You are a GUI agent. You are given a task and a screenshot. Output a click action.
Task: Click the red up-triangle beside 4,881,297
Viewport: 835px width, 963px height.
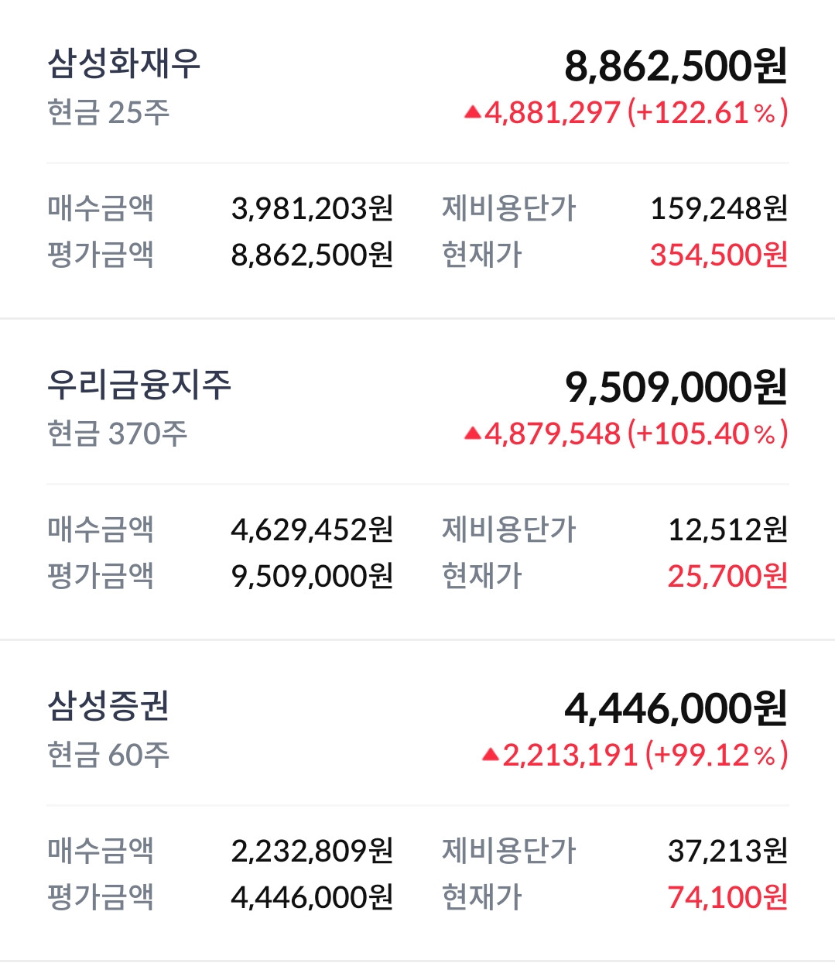click(473, 113)
